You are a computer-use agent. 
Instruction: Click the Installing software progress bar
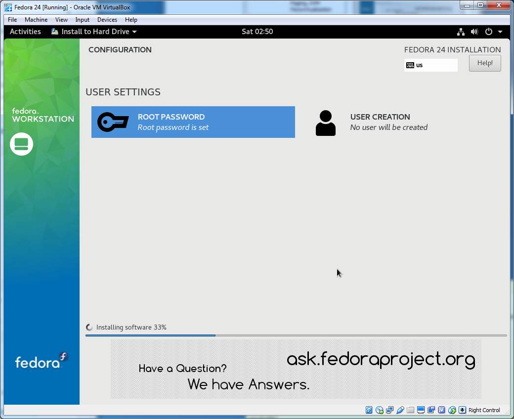pos(296,335)
